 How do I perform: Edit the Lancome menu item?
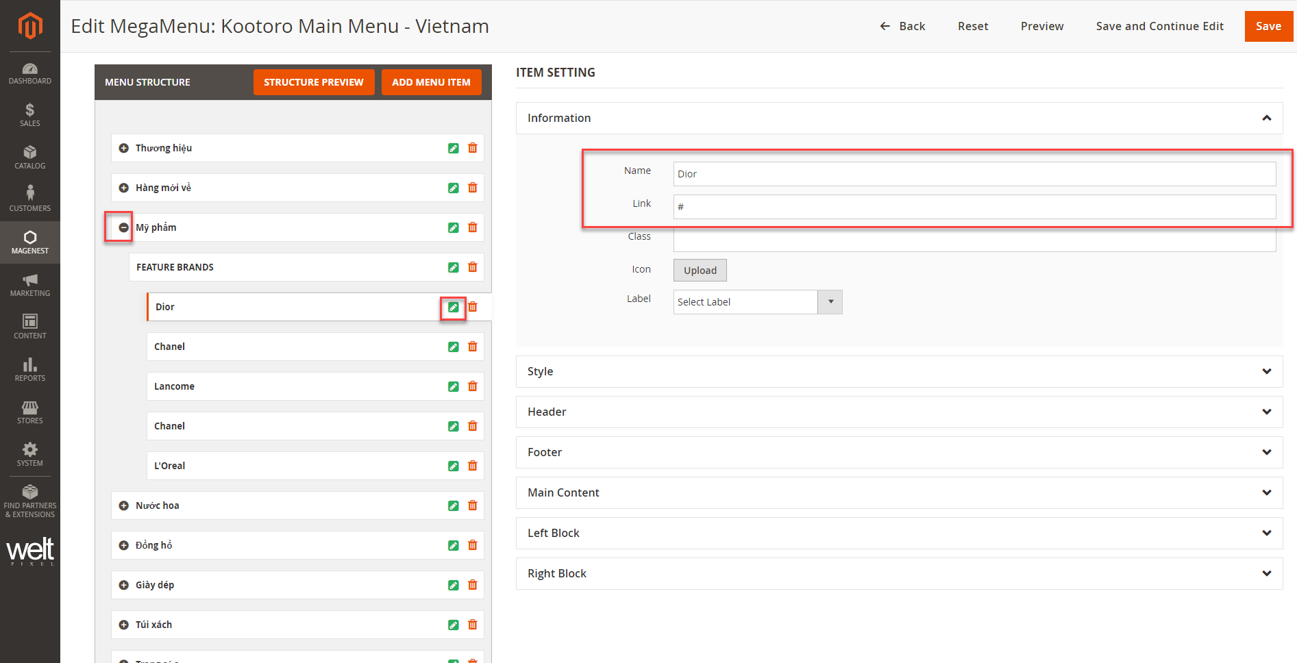(x=454, y=386)
